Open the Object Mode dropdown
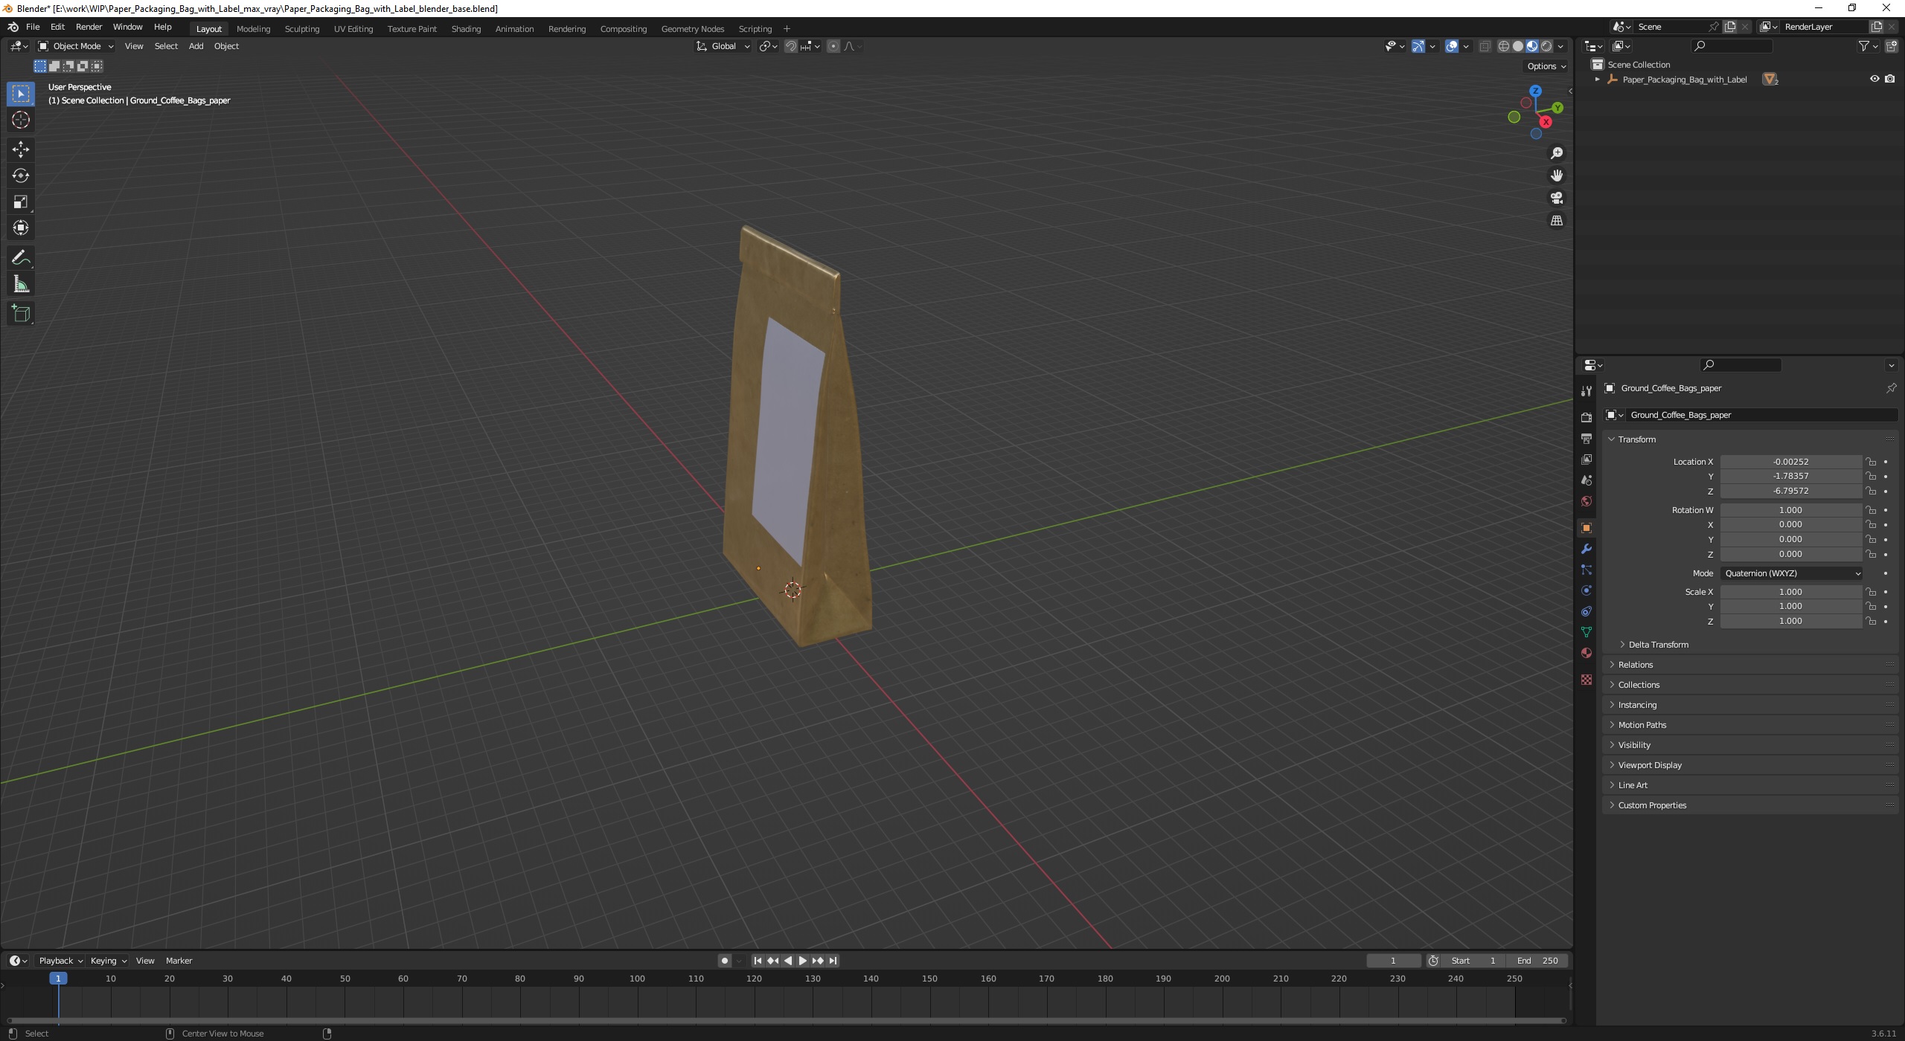1905x1041 pixels. click(76, 46)
